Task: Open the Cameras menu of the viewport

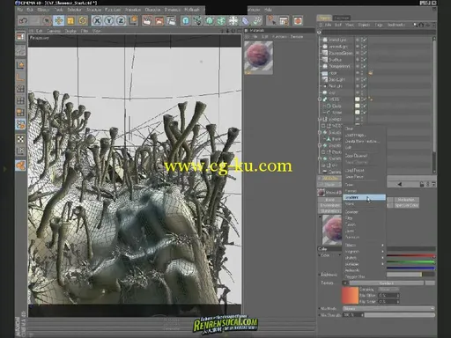Action: coord(54,31)
